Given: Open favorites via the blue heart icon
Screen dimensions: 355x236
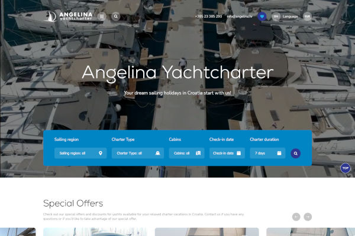Looking at the screenshot, I should pos(262,17).
